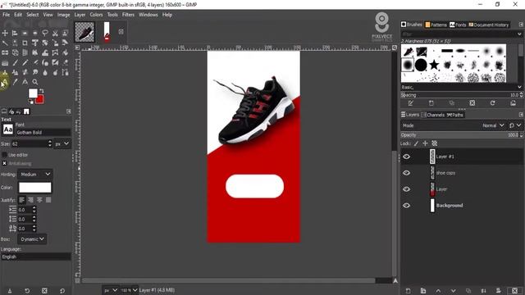The height and width of the screenshot is (295, 525).
Task: Open the layer Mode Normal dropdown
Action: click(x=493, y=125)
